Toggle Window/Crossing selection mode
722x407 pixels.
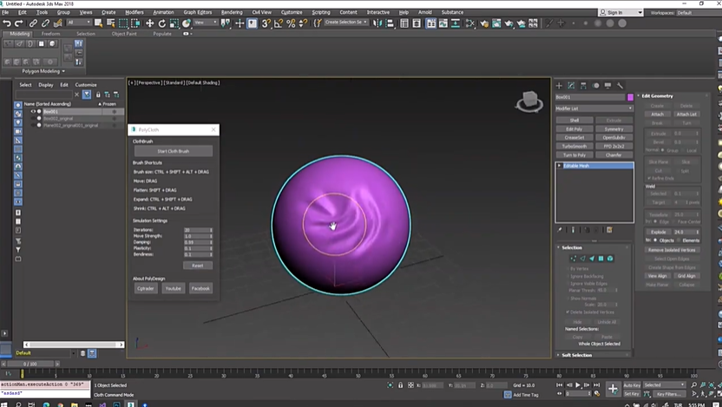(135, 23)
